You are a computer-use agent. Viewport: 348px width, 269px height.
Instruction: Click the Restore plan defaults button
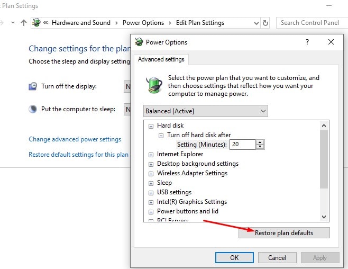tap(284, 233)
